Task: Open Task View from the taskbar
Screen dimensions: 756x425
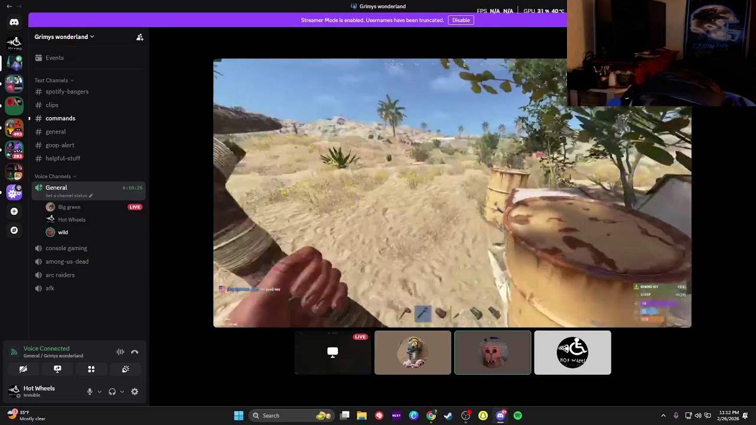Action: coord(345,416)
